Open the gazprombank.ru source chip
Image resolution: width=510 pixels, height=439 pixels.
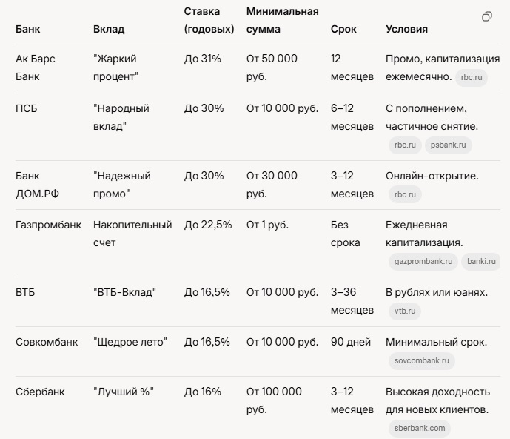423,262
